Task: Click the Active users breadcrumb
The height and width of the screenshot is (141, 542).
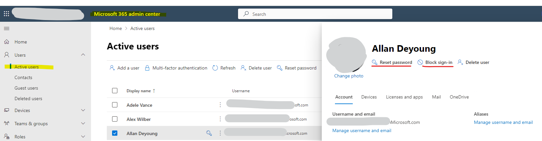Action: 142,28
